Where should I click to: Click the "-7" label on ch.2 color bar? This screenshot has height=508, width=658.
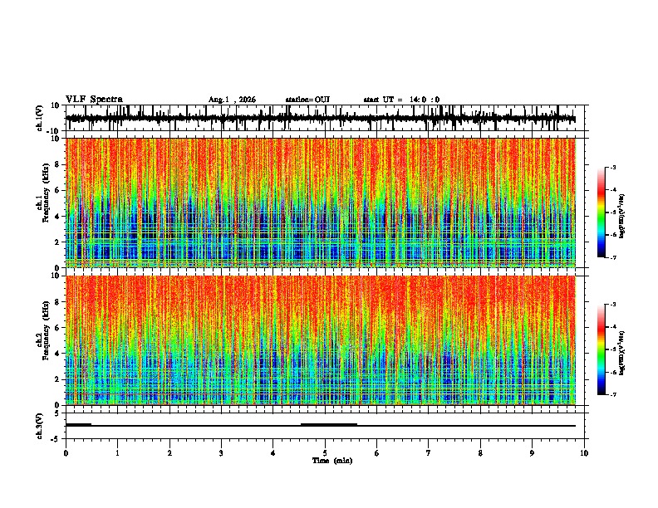[x=613, y=395]
